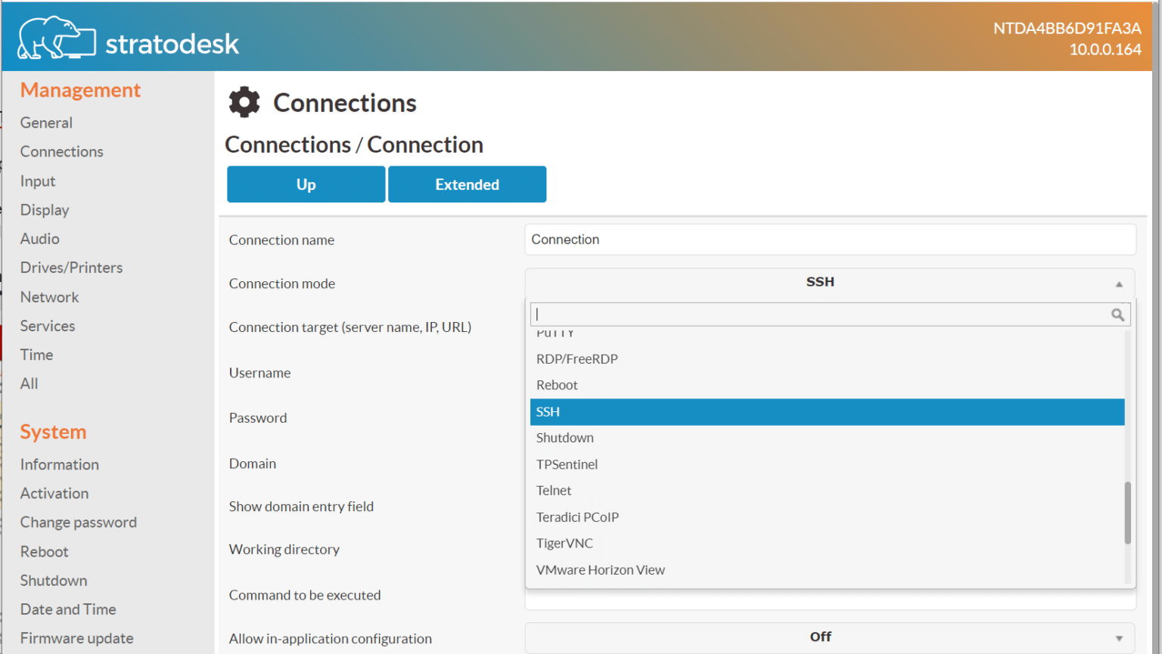The width and height of the screenshot is (1162, 654).
Task: Select RDP/FreeRDP connection mode
Action: [827, 359]
